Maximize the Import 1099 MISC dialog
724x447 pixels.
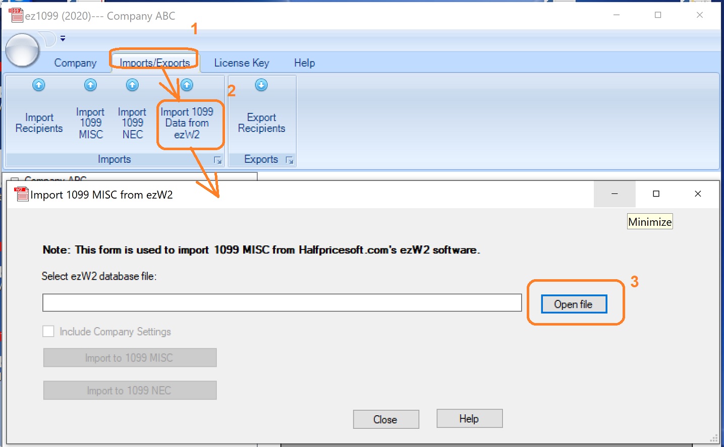(656, 194)
